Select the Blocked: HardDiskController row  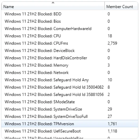(70, 58)
